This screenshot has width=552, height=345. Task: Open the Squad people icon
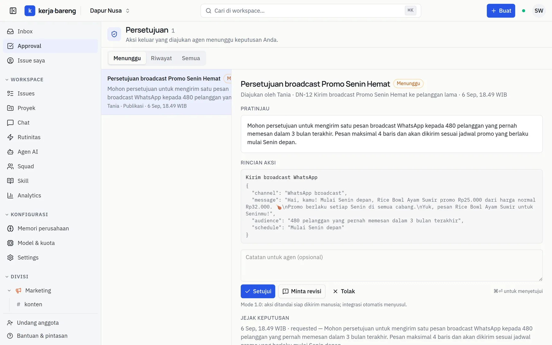click(x=10, y=166)
